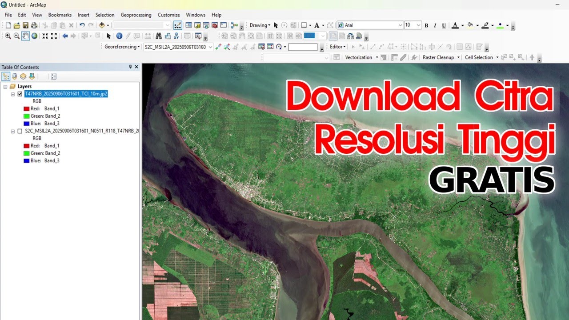569x320 pixels.
Task: Apply bold text formatting
Action: pos(426,25)
